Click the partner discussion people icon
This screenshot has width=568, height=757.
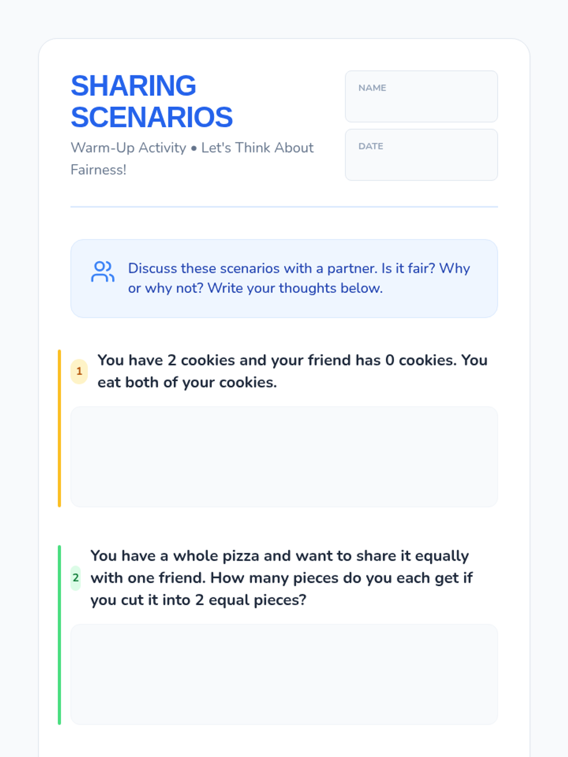click(x=103, y=272)
